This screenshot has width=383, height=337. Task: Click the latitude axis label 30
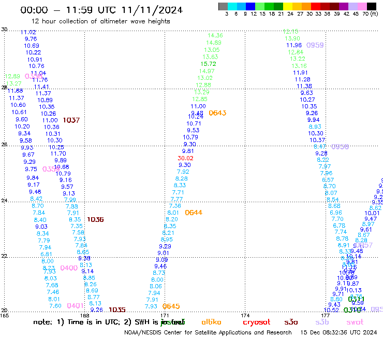[4, 30]
